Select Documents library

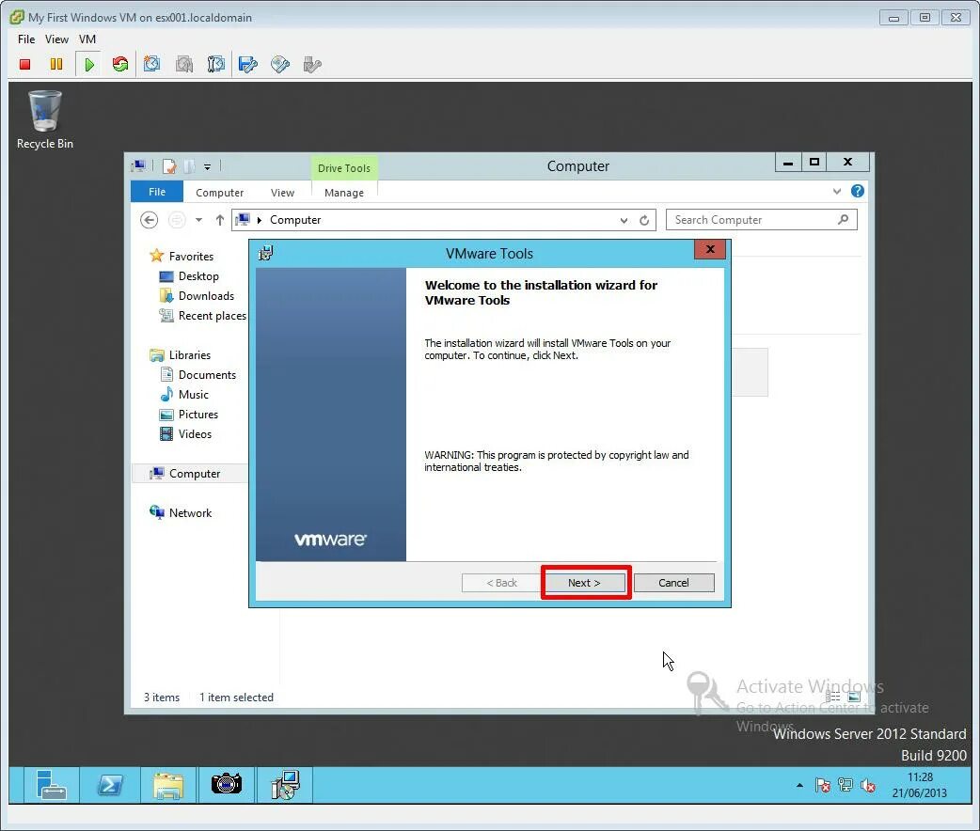tap(198, 375)
